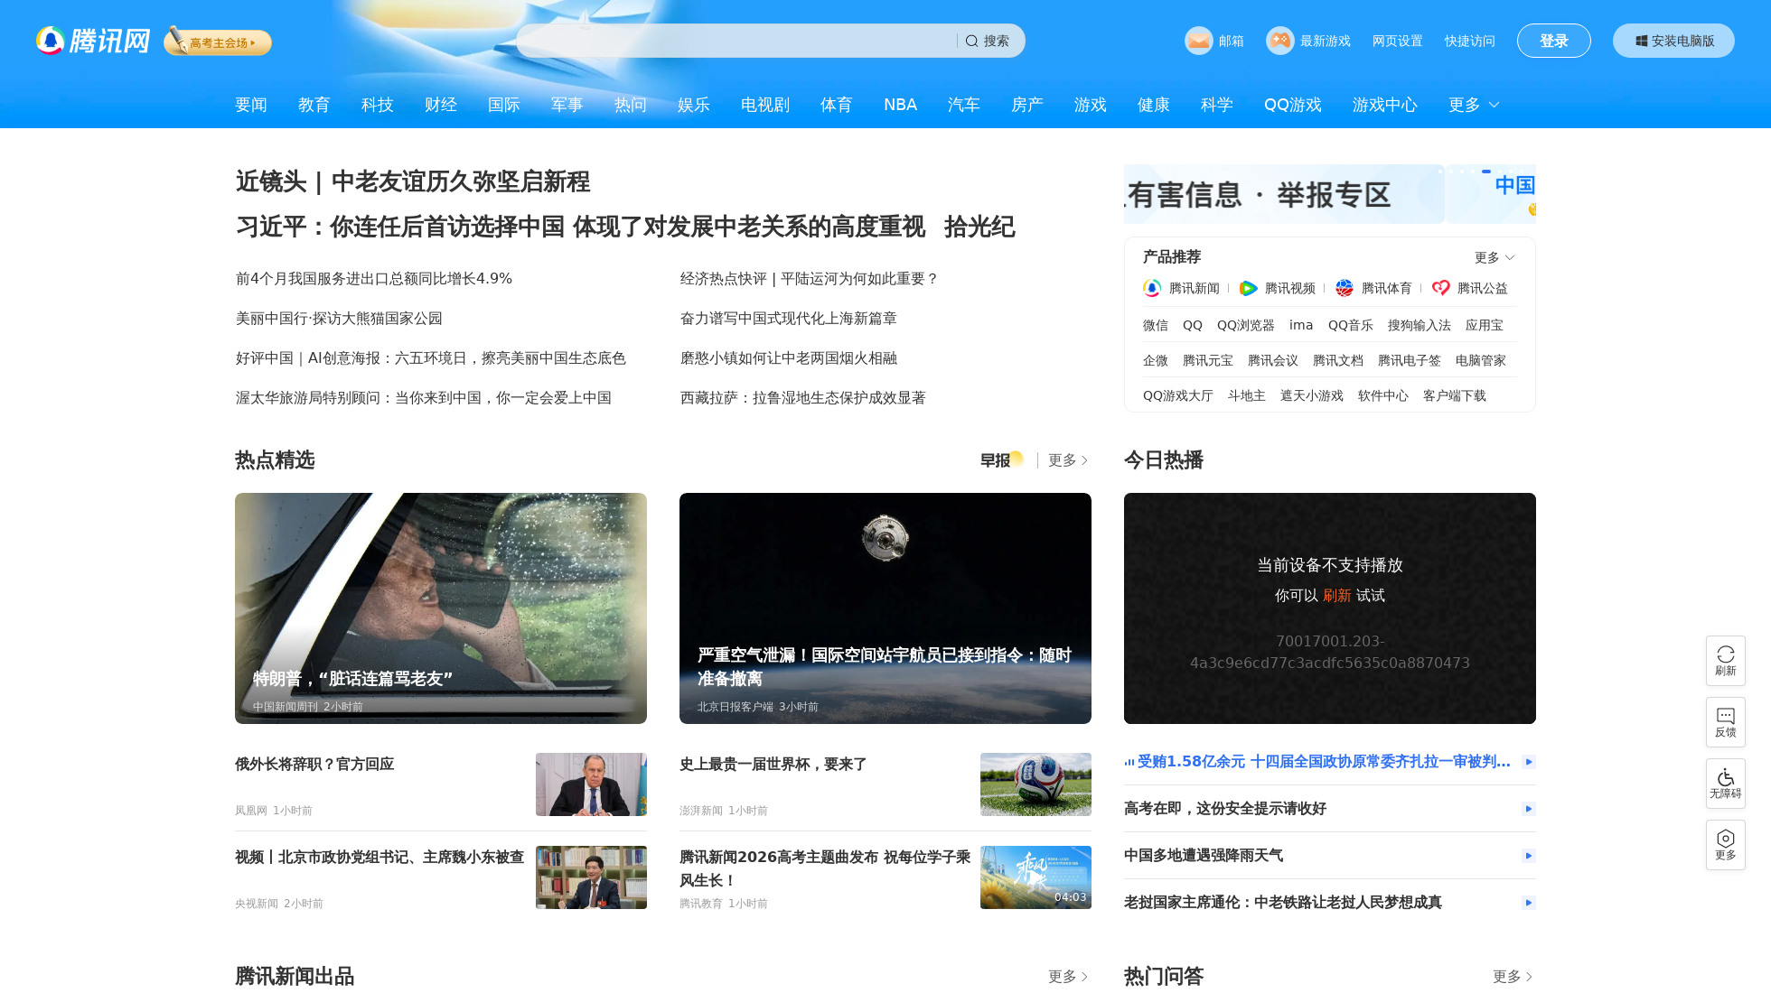The image size is (1771, 993).
Task: Switch to the NBA channel
Action: (900, 105)
